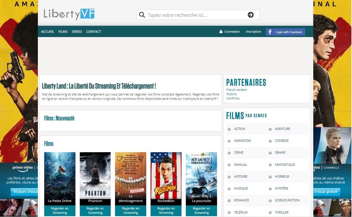This screenshot has width=352, height=217.
Task: Click the bullet icon next to Histoire
Action: (229, 177)
